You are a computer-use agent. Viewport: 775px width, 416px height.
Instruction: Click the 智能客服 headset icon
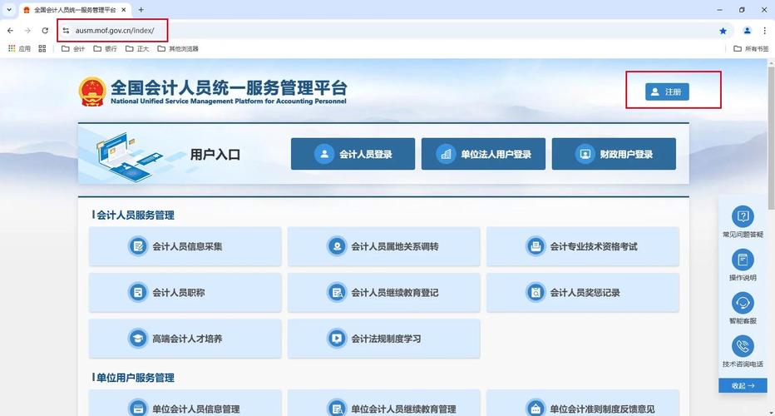pos(743,303)
